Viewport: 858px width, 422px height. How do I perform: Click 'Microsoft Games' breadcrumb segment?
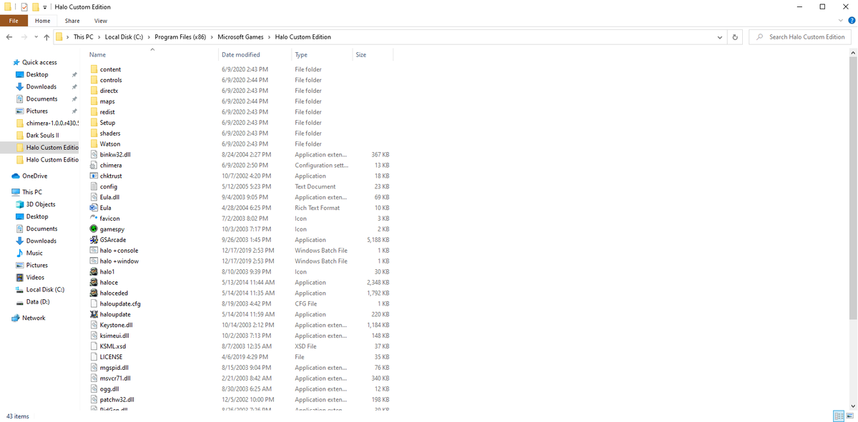(x=241, y=37)
